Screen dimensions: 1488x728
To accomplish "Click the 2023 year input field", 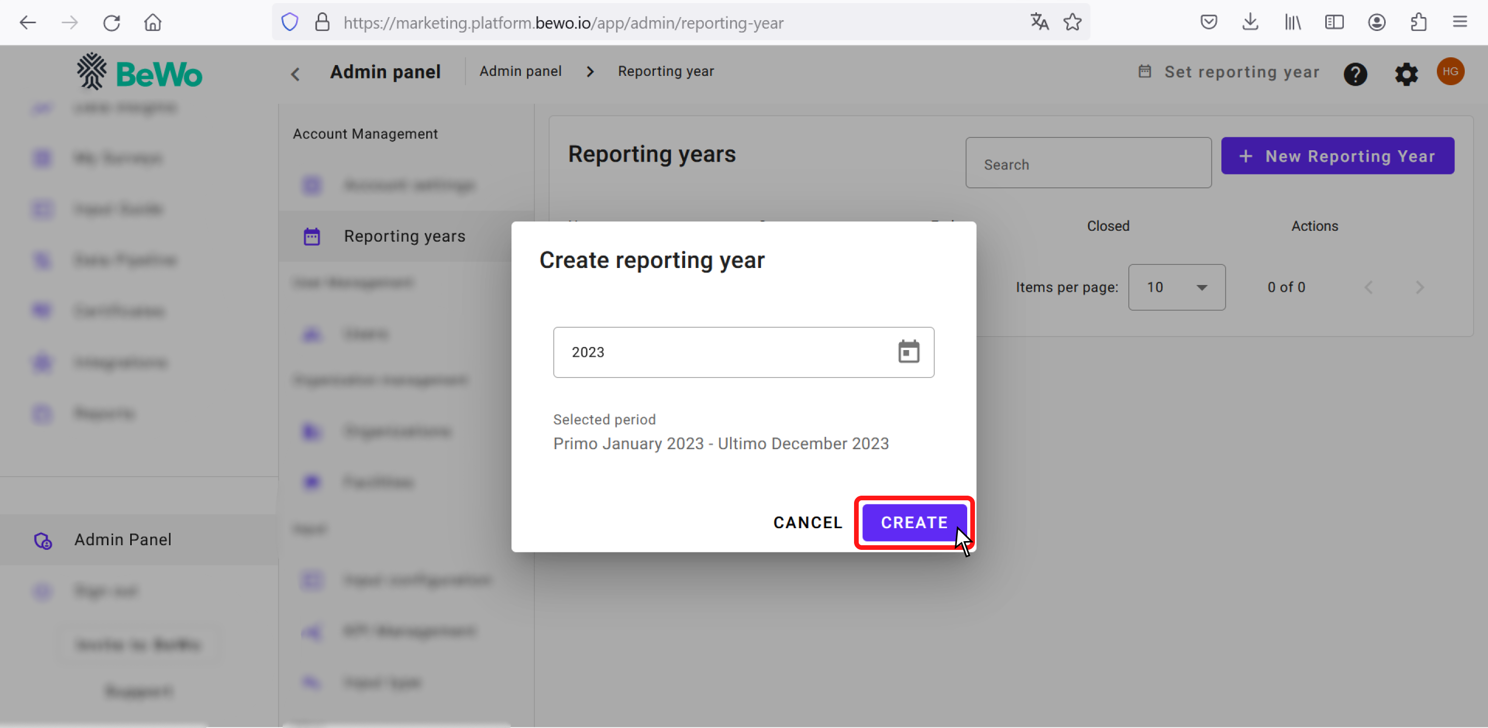I will (744, 352).
